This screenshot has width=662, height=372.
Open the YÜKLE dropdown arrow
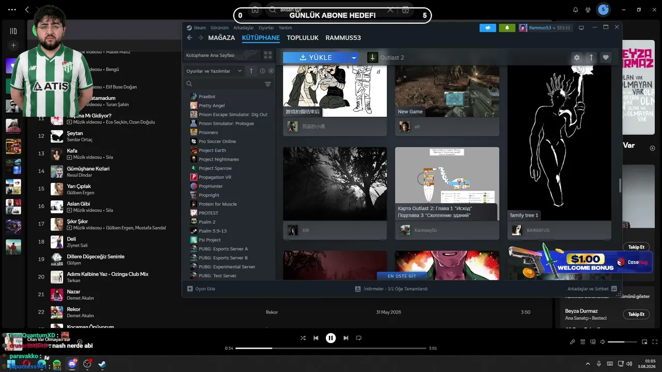coord(354,57)
